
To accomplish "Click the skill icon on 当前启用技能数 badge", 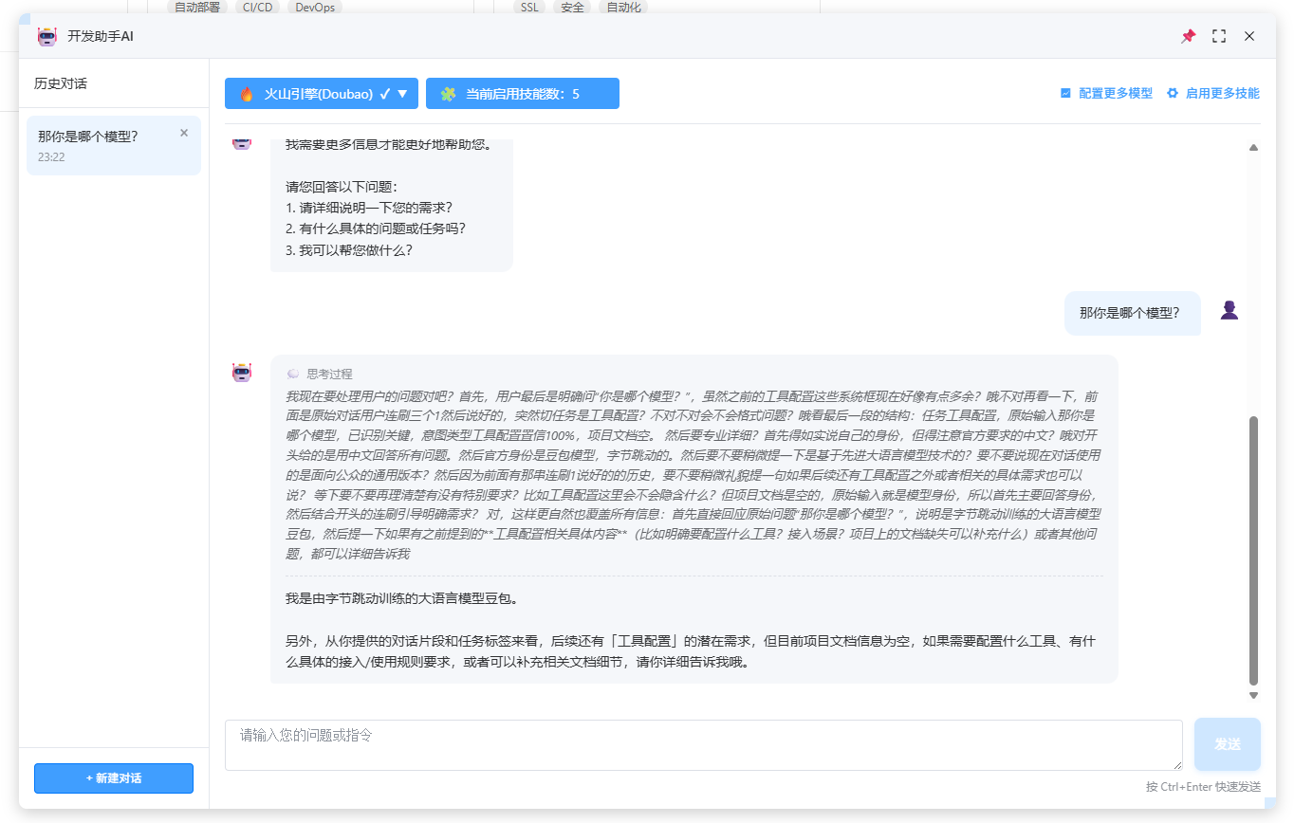I will 446,93.
